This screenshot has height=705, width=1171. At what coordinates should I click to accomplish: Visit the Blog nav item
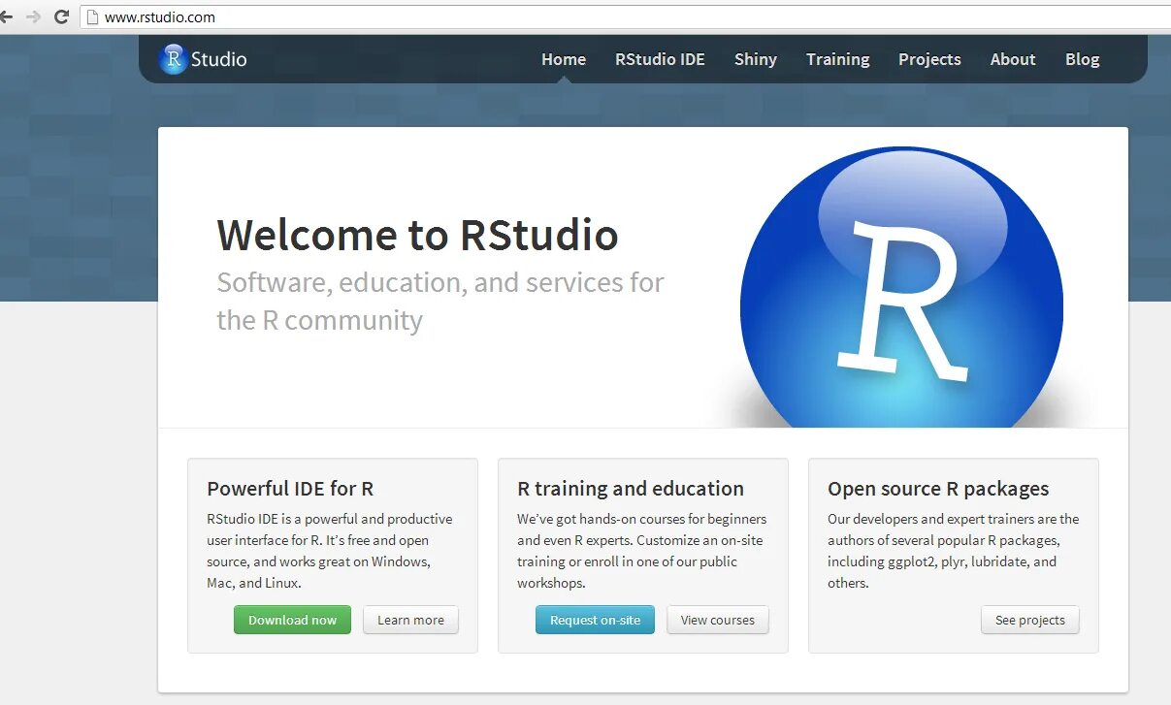pos(1082,59)
